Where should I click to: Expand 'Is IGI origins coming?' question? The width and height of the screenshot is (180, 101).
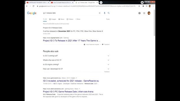76,65
